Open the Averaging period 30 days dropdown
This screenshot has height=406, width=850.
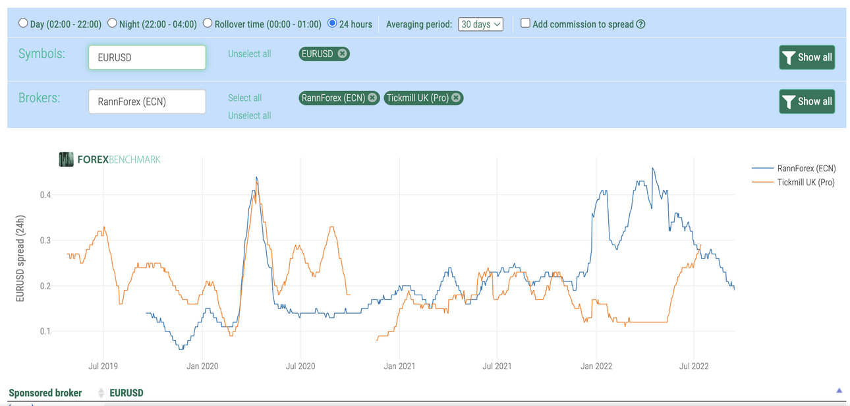click(x=480, y=24)
